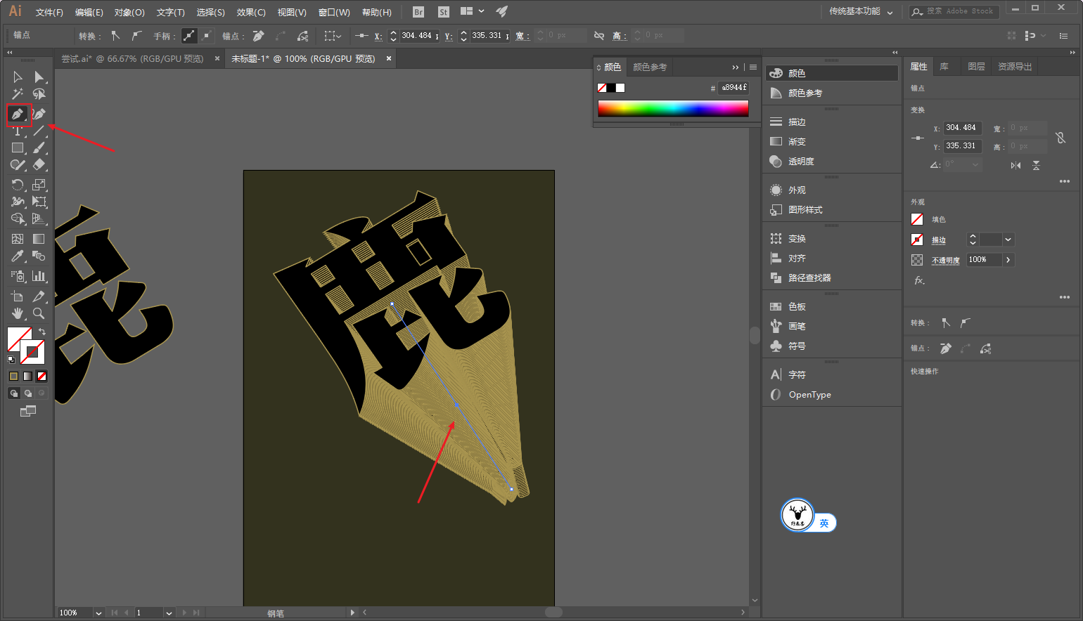Click the hex color field a8944f
Viewport: 1083px width, 621px height.
pos(734,88)
